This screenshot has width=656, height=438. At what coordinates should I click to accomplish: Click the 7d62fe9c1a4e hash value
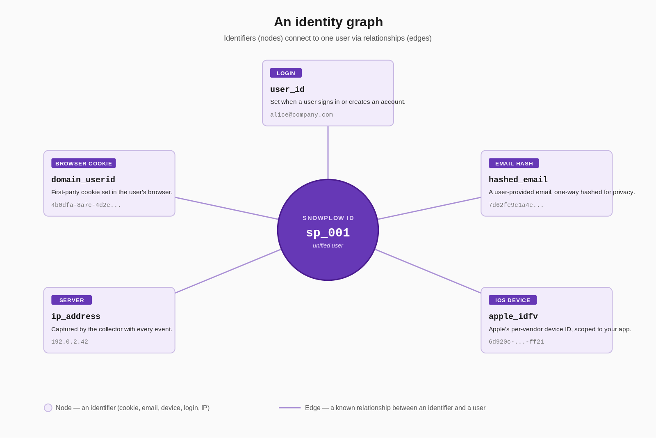[x=516, y=205]
